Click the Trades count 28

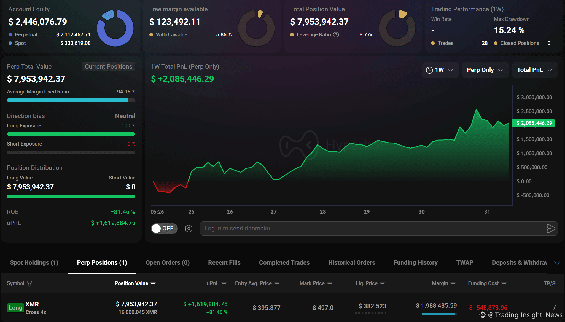point(485,43)
